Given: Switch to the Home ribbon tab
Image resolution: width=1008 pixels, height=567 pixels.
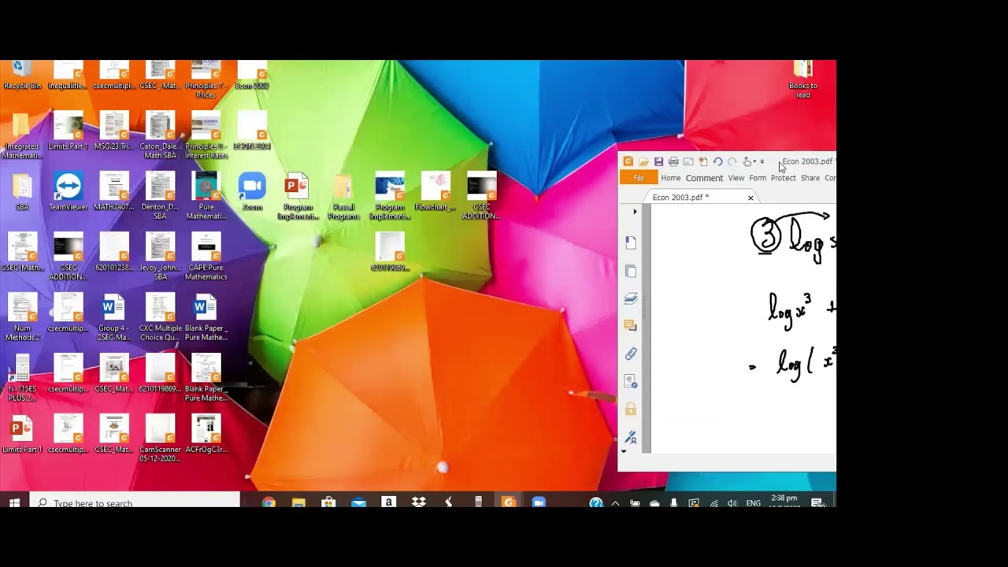Looking at the screenshot, I should [x=671, y=178].
